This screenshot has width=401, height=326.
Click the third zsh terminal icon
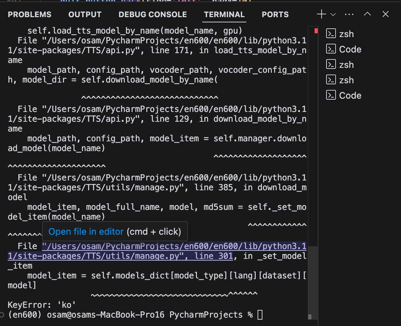point(331,80)
